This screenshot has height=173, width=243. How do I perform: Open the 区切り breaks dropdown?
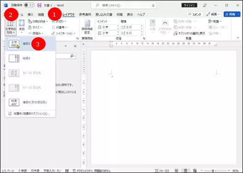pyautogui.click(x=59, y=22)
